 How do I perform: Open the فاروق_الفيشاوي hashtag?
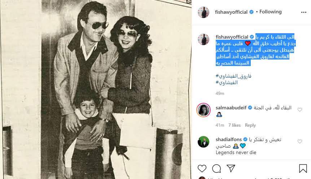pos(233,76)
